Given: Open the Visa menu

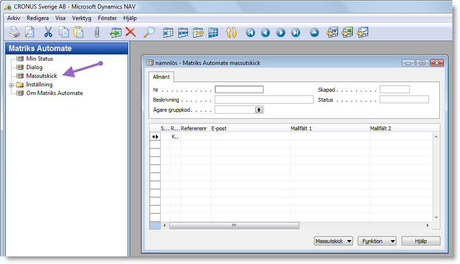Looking at the screenshot, I should tap(60, 18).
